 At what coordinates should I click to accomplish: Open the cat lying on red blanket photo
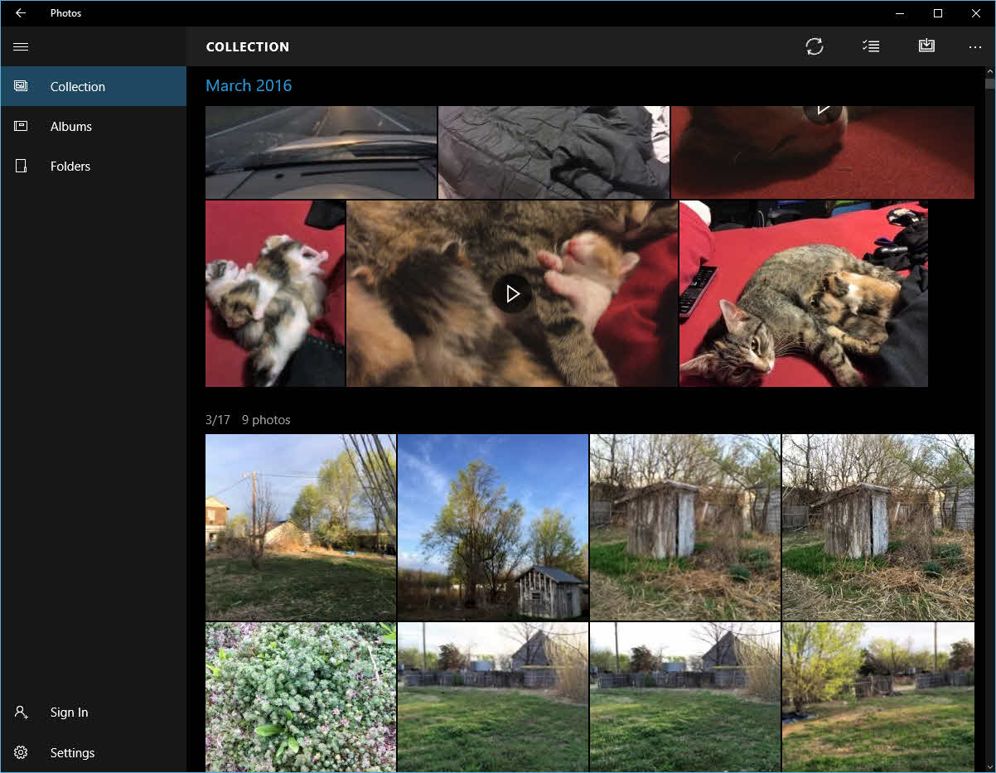(803, 293)
